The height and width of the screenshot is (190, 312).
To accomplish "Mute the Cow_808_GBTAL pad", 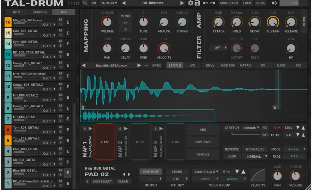I will point(60,30).
